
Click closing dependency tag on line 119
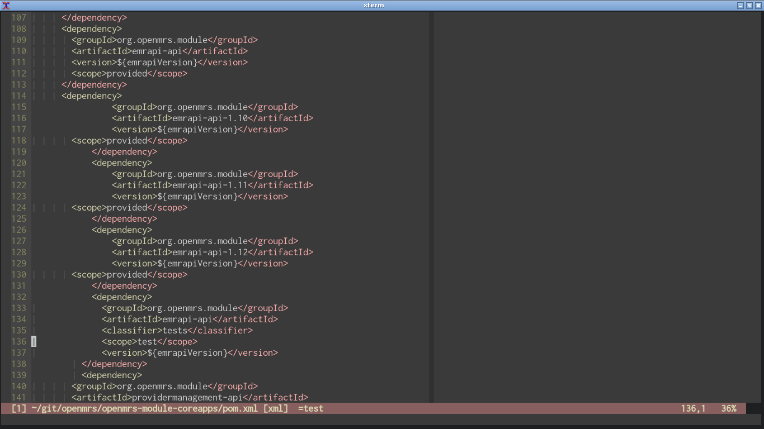click(x=125, y=151)
